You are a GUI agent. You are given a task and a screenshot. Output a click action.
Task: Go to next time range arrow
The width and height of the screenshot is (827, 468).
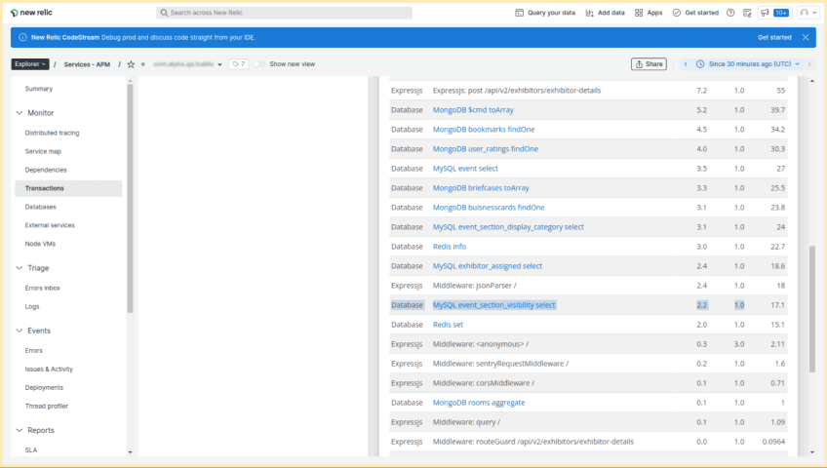tap(809, 64)
